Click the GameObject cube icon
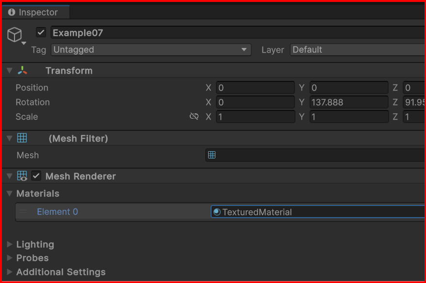Screen dimensions: 426x283 (15, 34)
